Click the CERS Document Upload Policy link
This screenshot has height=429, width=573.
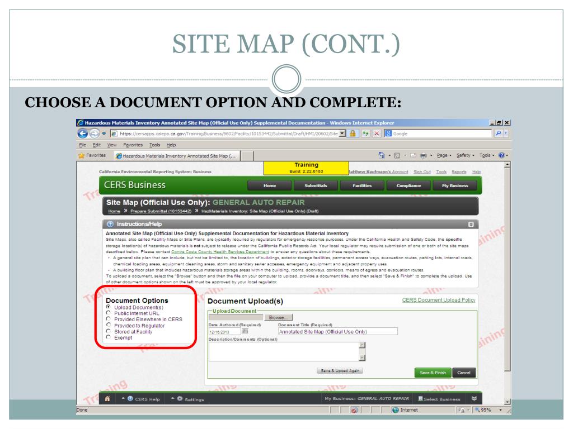click(439, 300)
